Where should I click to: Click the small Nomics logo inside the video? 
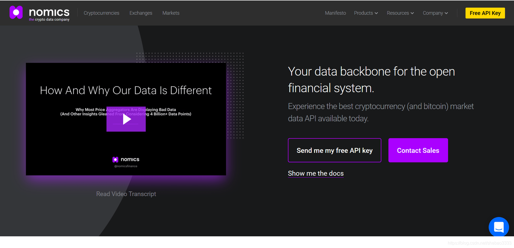point(115,160)
